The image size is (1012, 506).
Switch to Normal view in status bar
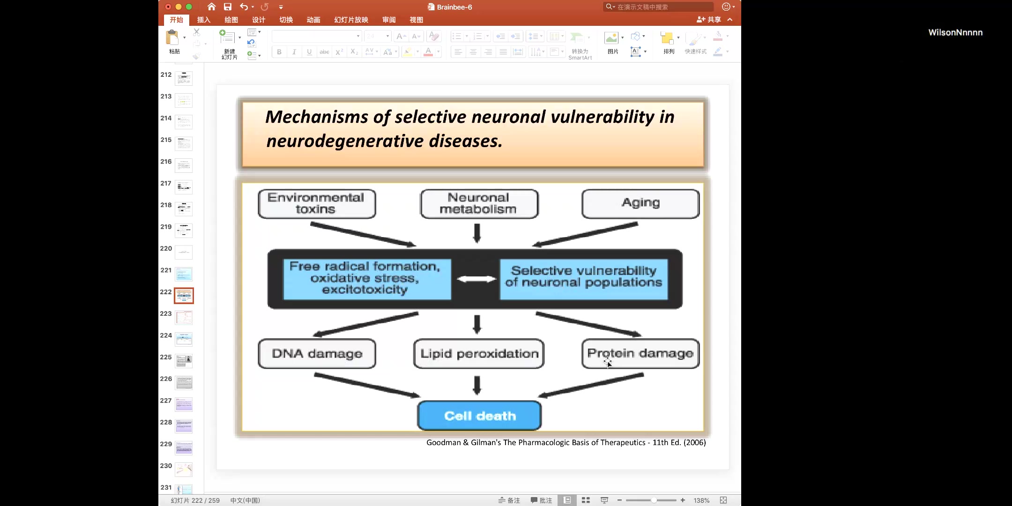[567, 500]
